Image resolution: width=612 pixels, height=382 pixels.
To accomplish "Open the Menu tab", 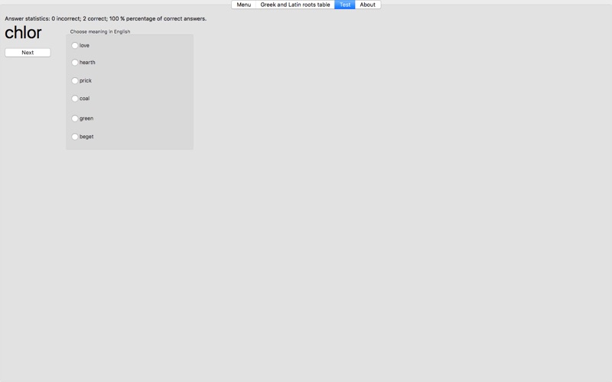I will tap(243, 5).
